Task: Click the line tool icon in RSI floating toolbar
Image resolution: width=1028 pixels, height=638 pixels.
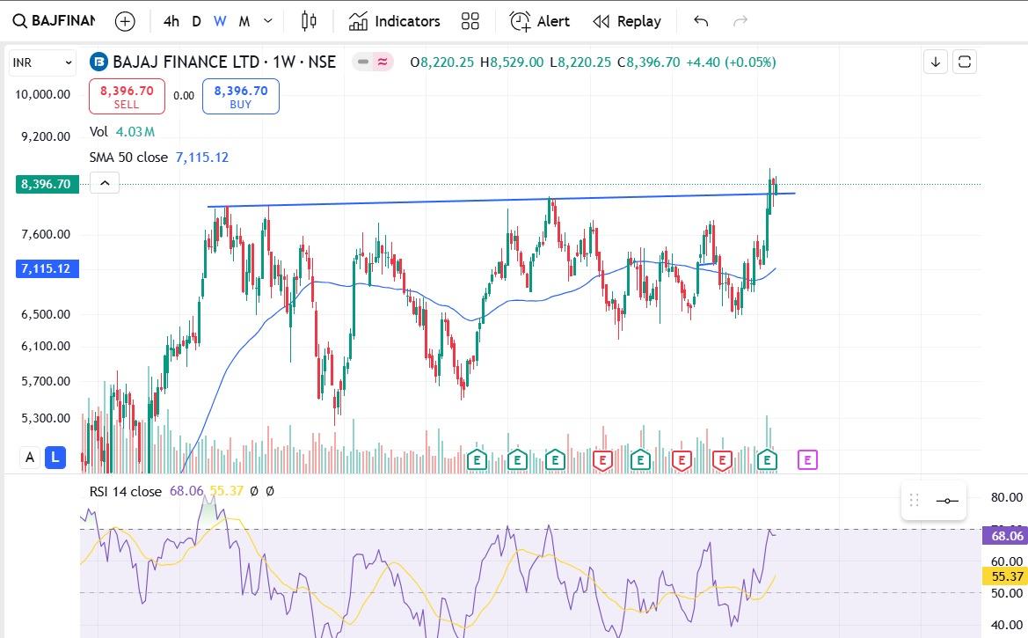Action: pyautogui.click(x=947, y=501)
